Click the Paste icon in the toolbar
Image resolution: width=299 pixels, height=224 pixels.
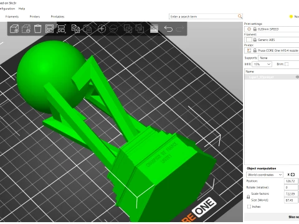pos(87,29)
